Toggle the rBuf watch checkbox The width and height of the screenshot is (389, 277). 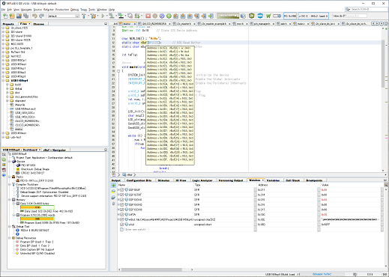click(122, 219)
